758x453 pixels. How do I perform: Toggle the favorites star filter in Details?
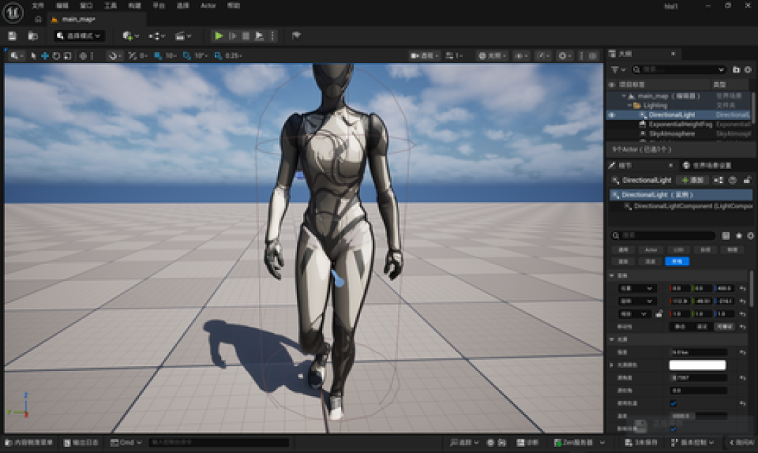(x=738, y=236)
